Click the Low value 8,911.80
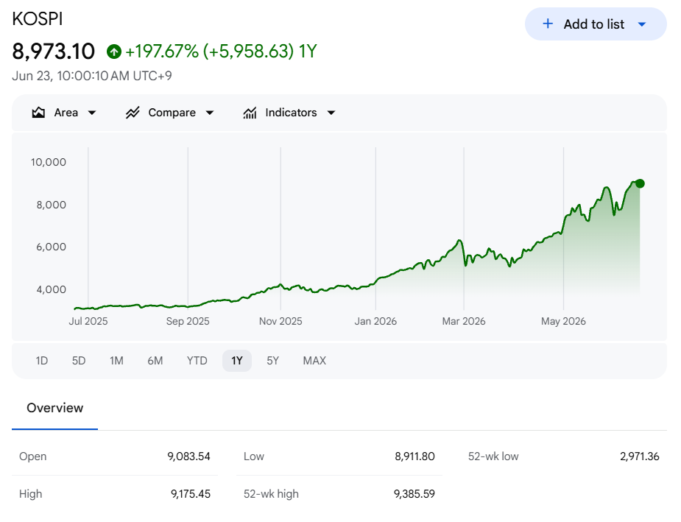 (414, 456)
